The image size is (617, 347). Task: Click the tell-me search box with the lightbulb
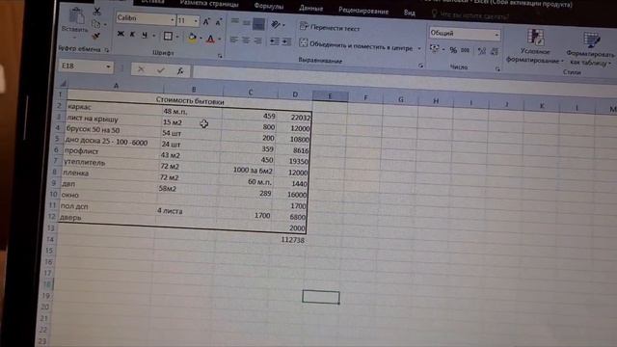(x=470, y=15)
